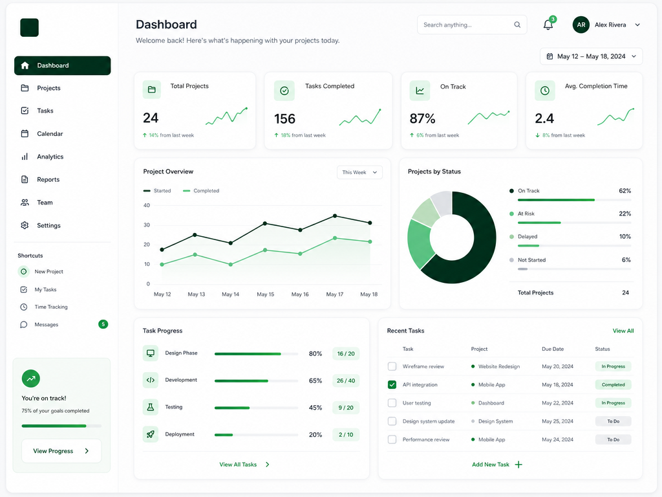
Task: Open the notifications bell
Action: [548, 25]
